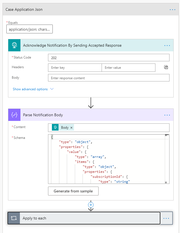Click the Status Code field showing 202
Viewport: 180px width, 233px height.
coord(108,57)
